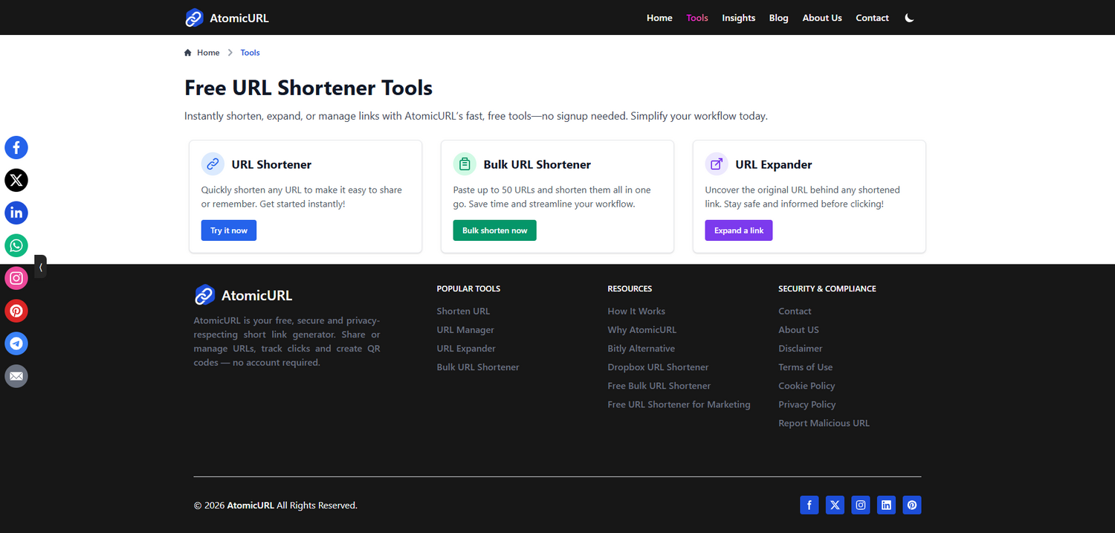Click the Pinterest share icon in sidebar
Viewport: 1115px width, 533px height.
pos(16,311)
